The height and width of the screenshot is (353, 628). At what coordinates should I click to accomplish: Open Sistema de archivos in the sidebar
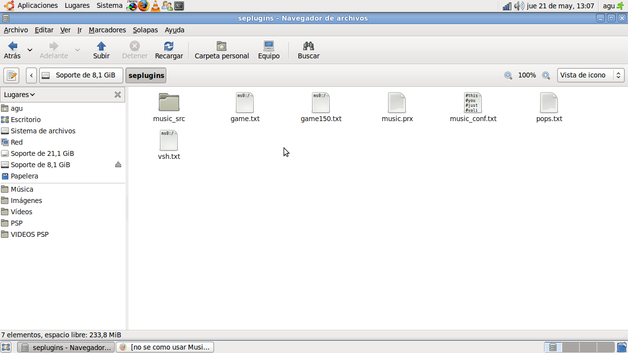click(63, 131)
